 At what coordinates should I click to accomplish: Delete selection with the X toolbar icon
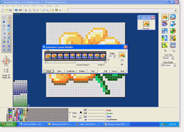tap(38, 10)
